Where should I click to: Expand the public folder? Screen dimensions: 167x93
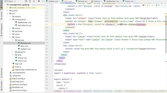click(x=7, y=11)
